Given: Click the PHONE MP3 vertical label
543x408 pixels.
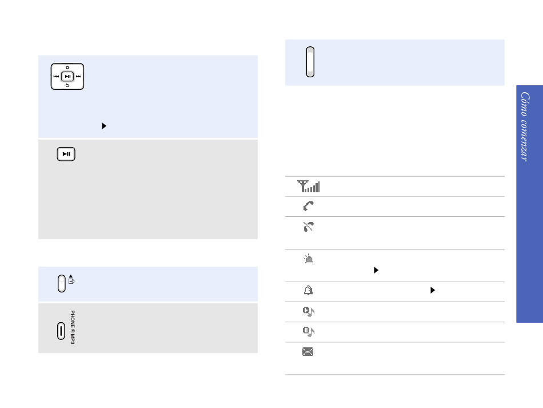Looking at the screenshot, I should coord(73,327).
